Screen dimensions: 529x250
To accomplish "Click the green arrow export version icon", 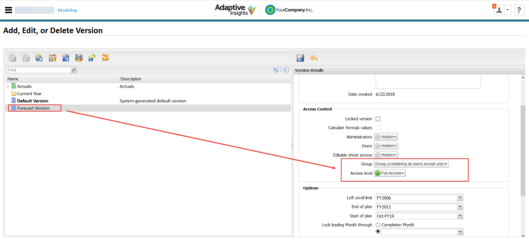I will [92, 58].
